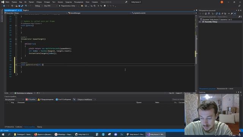Screen dimensions: 243x137
Task: Click the Solution Explorer Home icon
Action: pyautogui.click(x=206, y=14)
